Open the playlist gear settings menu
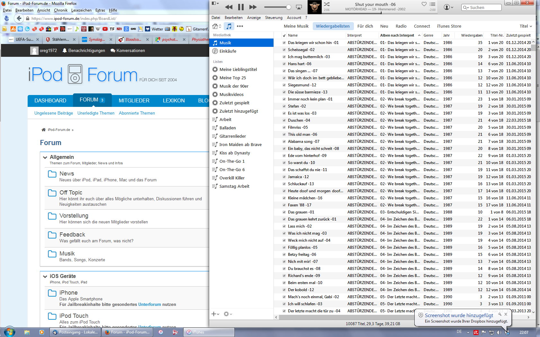This screenshot has width=540, height=337. click(x=228, y=314)
